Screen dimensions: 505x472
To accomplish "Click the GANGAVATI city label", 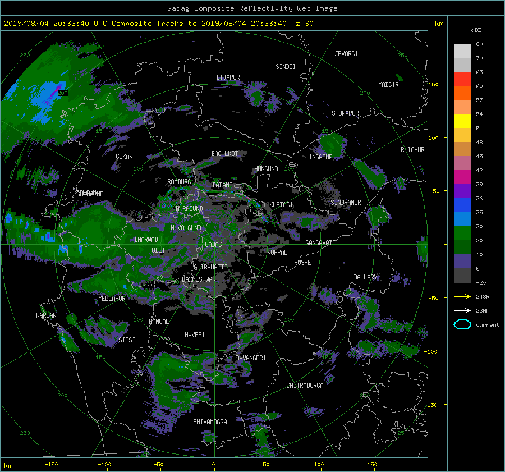I will pos(320,243).
